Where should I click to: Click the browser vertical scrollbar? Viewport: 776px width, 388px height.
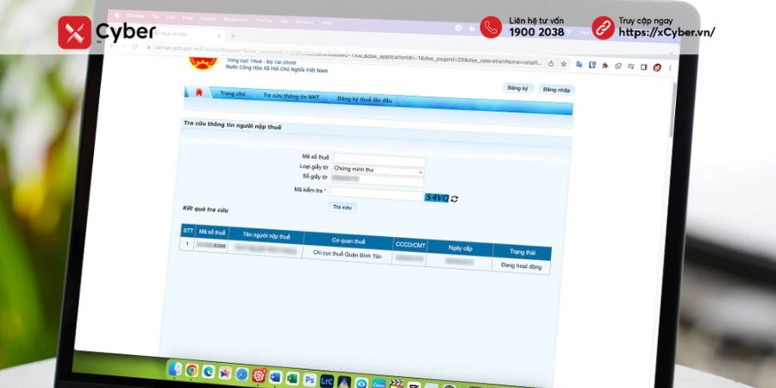[x=672, y=109]
